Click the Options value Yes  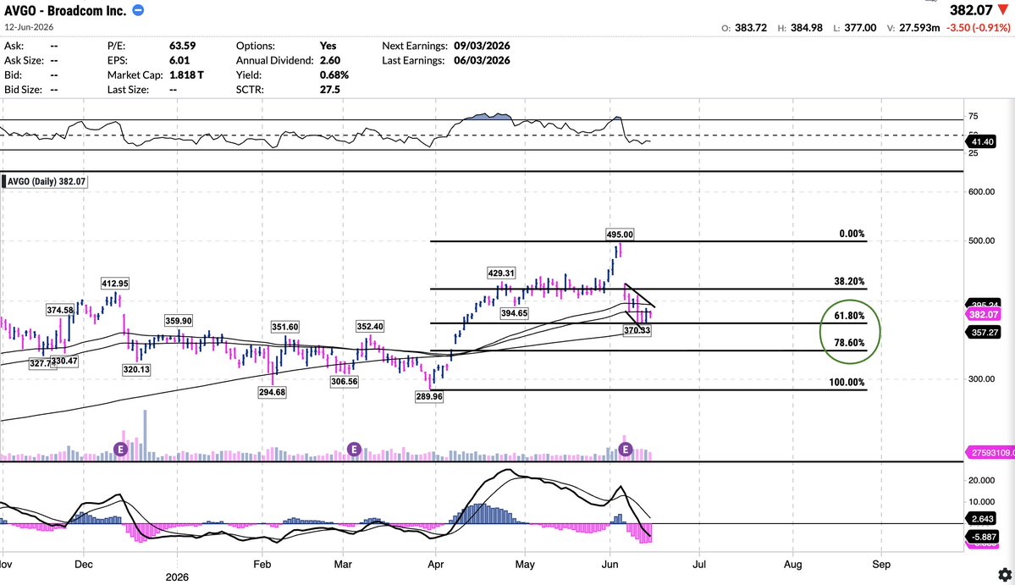click(x=328, y=46)
